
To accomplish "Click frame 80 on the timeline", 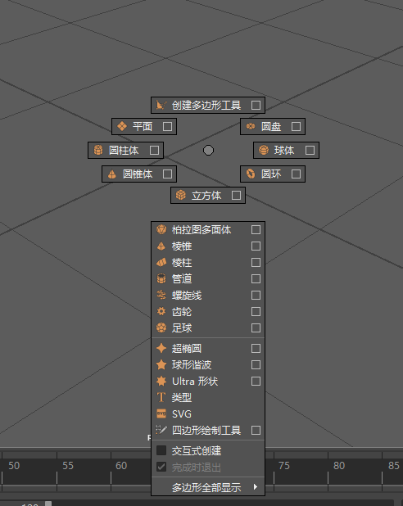I will (x=339, y=466).
